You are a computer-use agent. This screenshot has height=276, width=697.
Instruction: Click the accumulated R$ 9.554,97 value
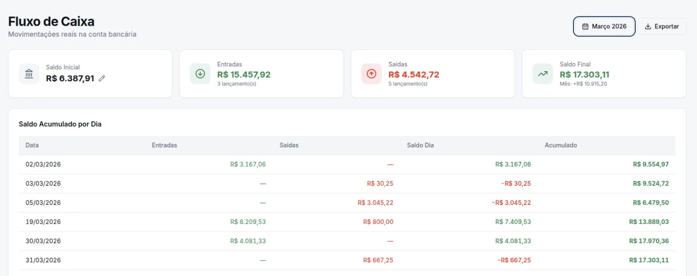(651, 164)
